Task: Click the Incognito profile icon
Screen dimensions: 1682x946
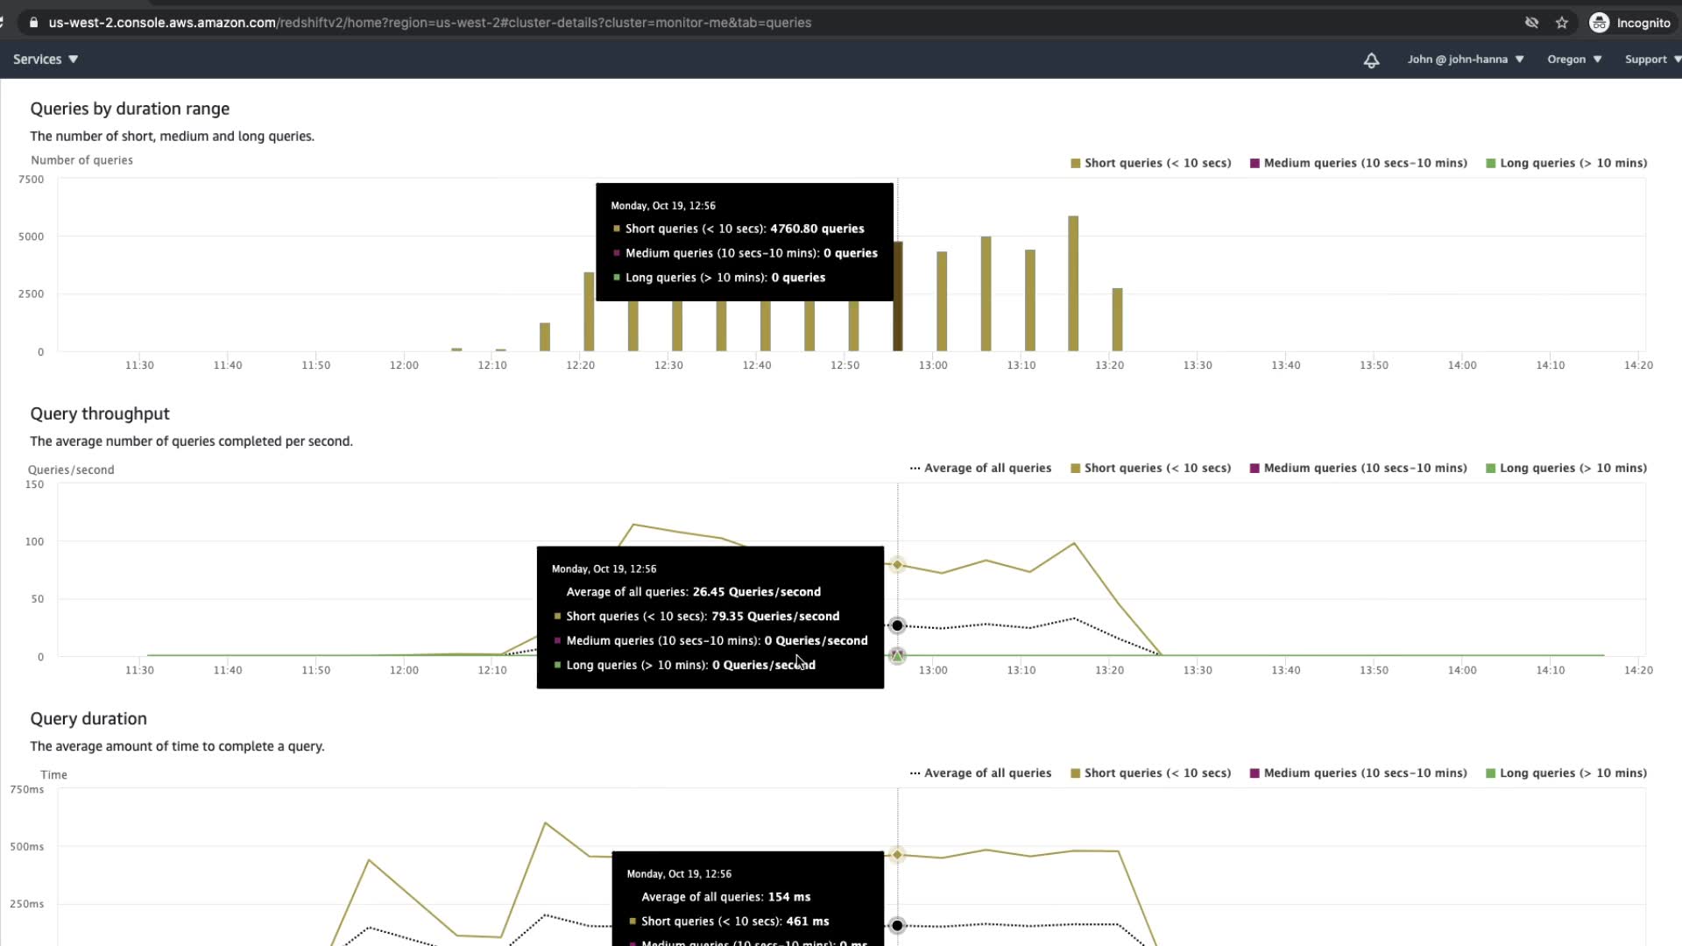Action: coord(1600,23)
